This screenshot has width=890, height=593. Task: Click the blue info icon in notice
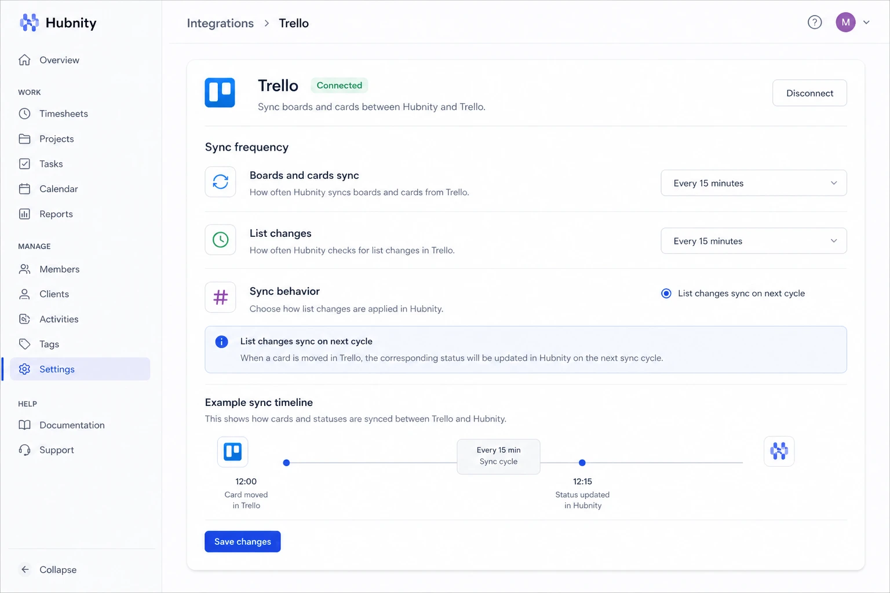(221, 342)
